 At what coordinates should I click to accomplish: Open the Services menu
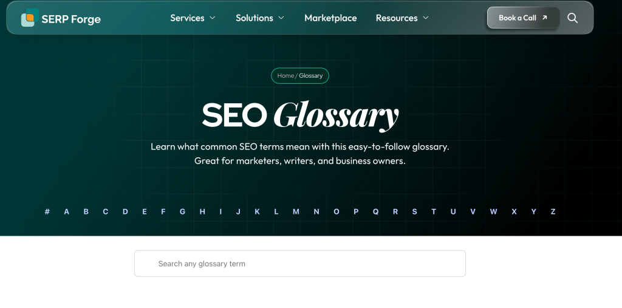[187, 18]
